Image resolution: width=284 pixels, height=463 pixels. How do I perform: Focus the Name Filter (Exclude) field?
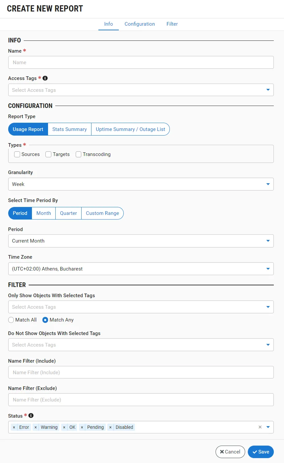pos(141,399)
